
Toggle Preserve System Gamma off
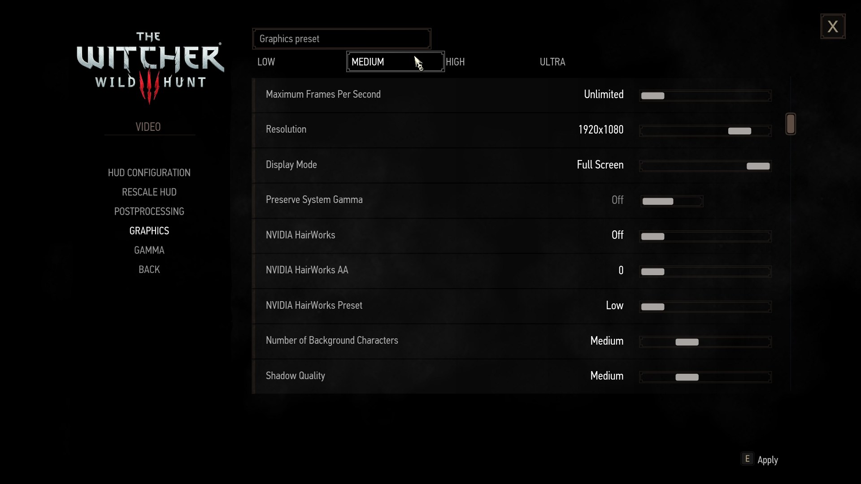pyautogui.click(x=658, y=200)
